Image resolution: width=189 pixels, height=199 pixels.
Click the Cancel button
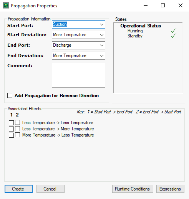50,189
